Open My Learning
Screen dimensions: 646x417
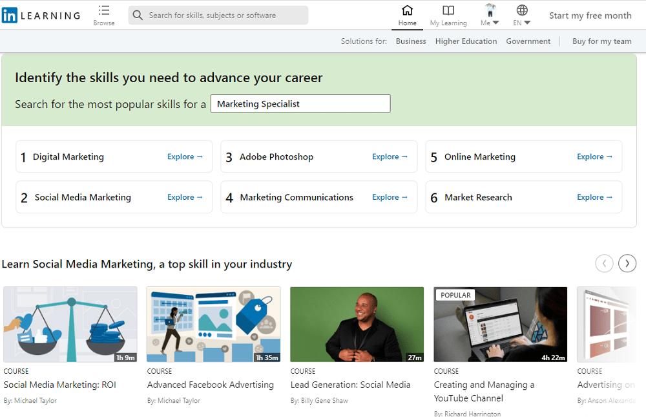pyautogui.click(x=448, y=11)
